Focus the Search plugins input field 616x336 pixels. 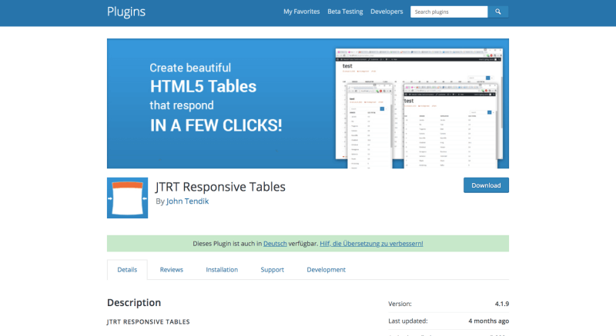(x=449, y=12)
